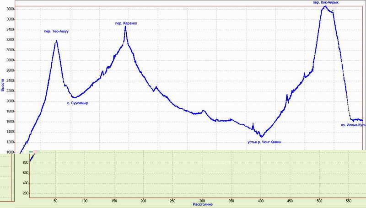
Task: Click the 1000 altitude tick value
Action: click(10, 153)
